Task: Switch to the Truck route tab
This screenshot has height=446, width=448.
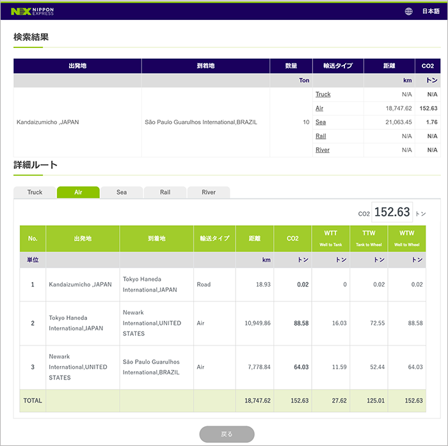Action: [x=35, y=192]
